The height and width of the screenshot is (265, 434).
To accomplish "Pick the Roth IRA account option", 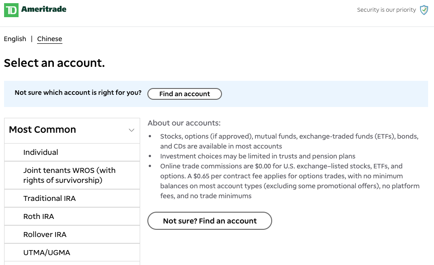I will [38, 216].
